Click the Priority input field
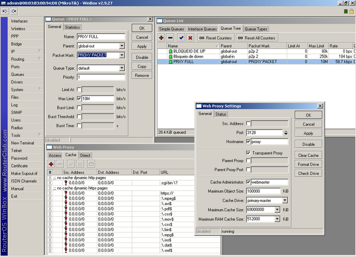The image size is (356, 257). [101, 77]
